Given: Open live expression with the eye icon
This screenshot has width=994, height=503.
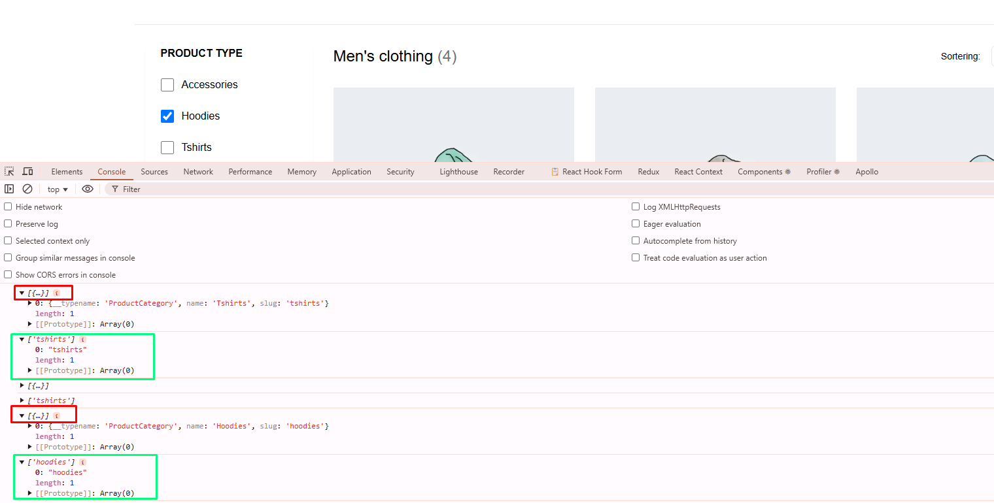Looking at the screenshot, I should pyautogui.click(x=88, y=189).
